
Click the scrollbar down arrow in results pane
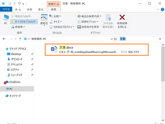pyautogui.click(x=163, y=120)
